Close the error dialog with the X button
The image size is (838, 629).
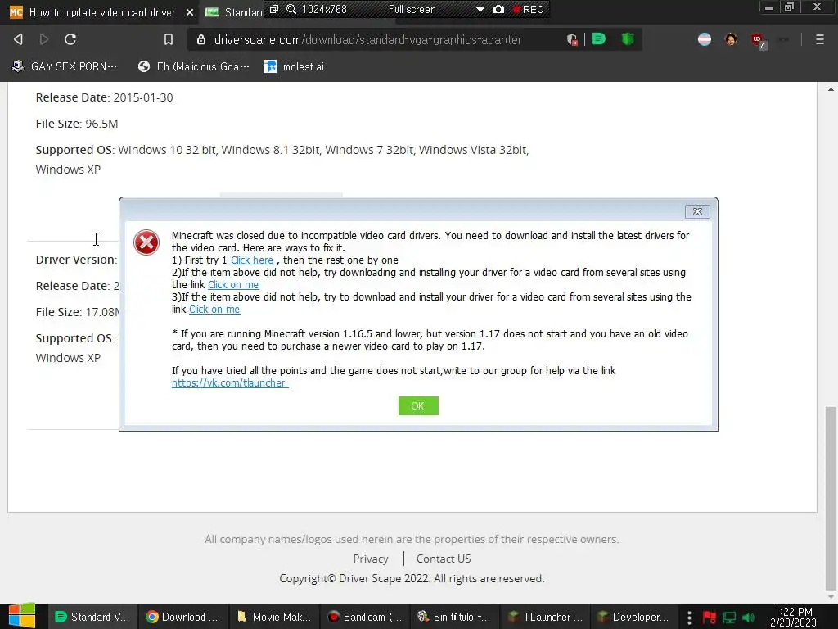tap(697, 212)
